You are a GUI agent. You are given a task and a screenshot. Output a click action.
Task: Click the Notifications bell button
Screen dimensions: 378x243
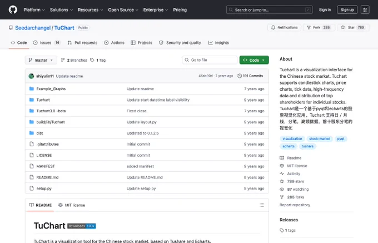pyautogui.click(x=284, y=27)
